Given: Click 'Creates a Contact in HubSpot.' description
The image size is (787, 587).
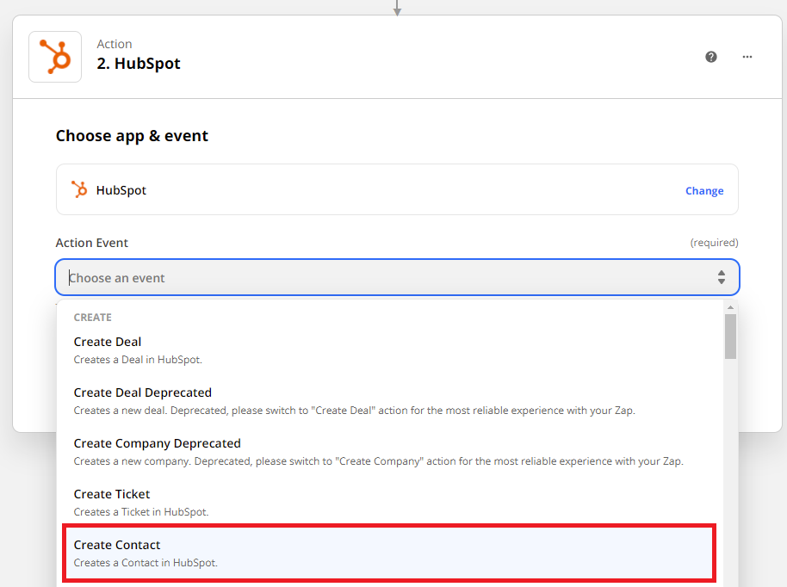Looking at the screenshot, I should click(146, 563).
